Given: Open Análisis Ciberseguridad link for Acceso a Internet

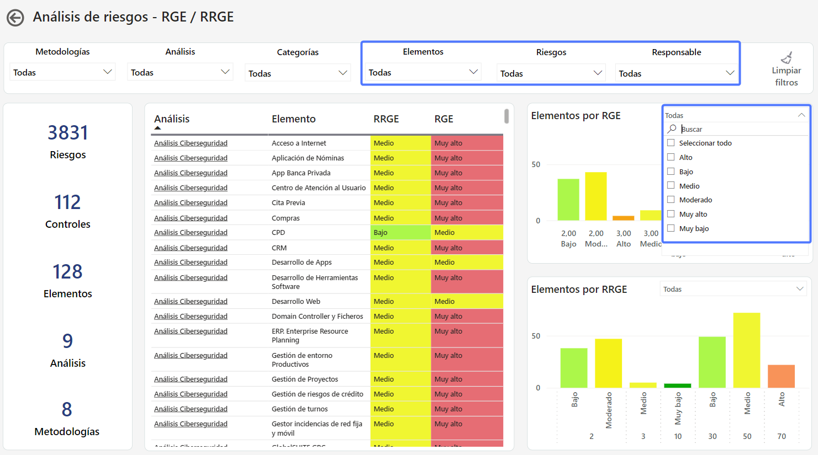Looking at the screenshot, I should pos(191,143).
